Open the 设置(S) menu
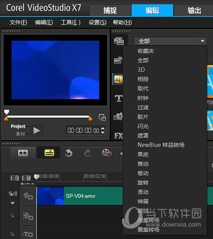 [x=97, y=22]
